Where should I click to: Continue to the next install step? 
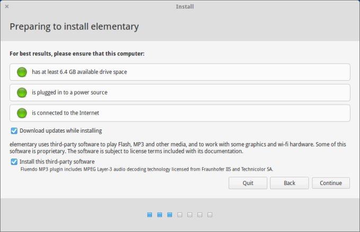coord(331,183)
